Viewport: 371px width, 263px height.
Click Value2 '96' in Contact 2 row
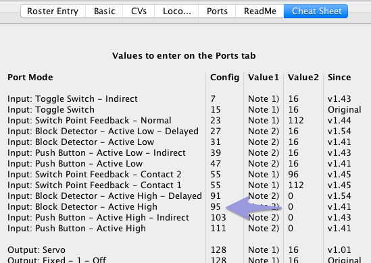pos(293,175)
